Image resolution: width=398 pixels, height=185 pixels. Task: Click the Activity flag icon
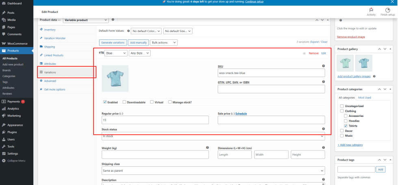(371, 10)
